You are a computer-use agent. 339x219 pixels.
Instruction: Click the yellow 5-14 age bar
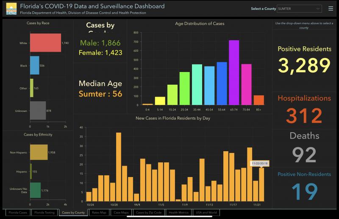click(160, 101)
